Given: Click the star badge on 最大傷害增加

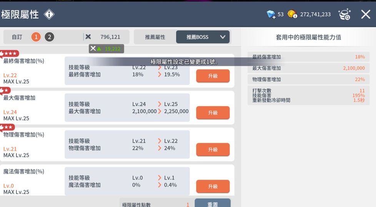Looking at the screenshot, I should [5, 90].
